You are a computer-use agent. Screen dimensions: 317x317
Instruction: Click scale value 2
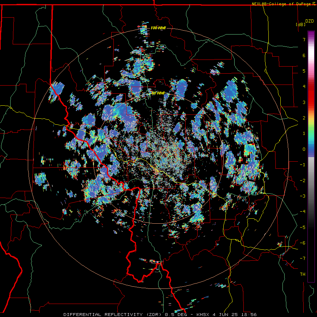(304, 118)
